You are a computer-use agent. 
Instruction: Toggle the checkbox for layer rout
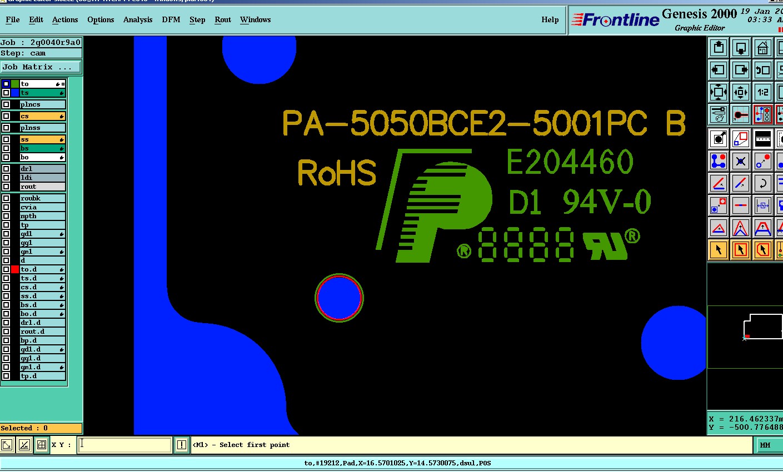tap(6, 187)
